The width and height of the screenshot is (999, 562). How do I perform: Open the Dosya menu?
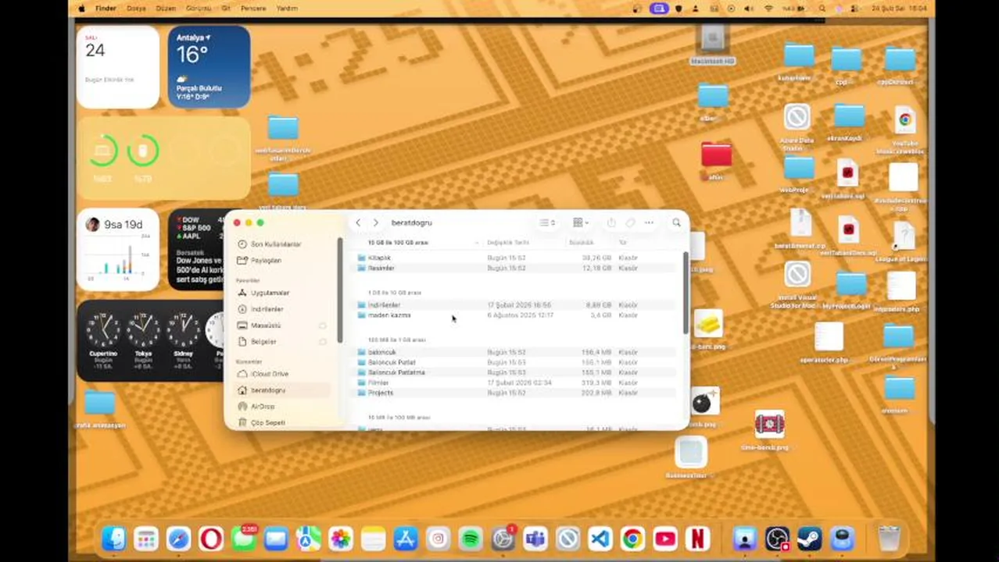[x=136, y=9]
